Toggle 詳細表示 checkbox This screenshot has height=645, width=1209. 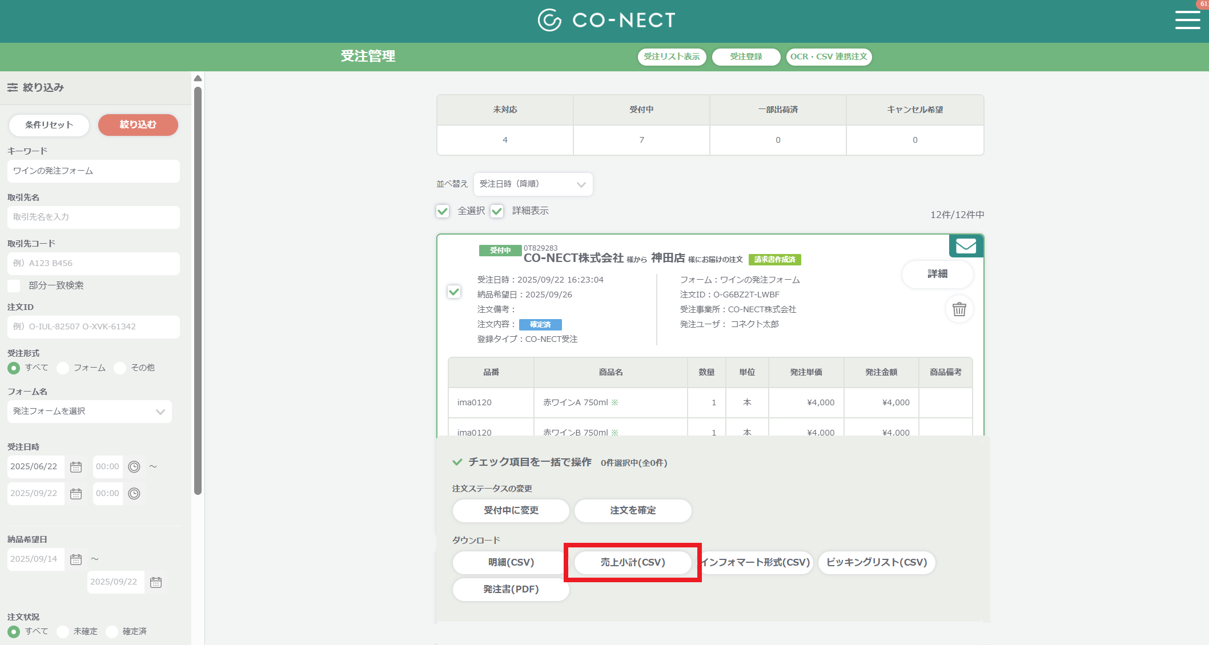[497, 211]
